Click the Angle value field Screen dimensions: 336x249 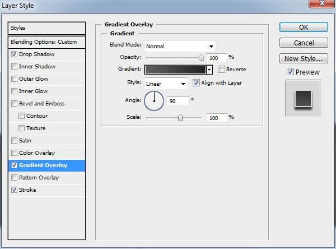tap(178, 101)
